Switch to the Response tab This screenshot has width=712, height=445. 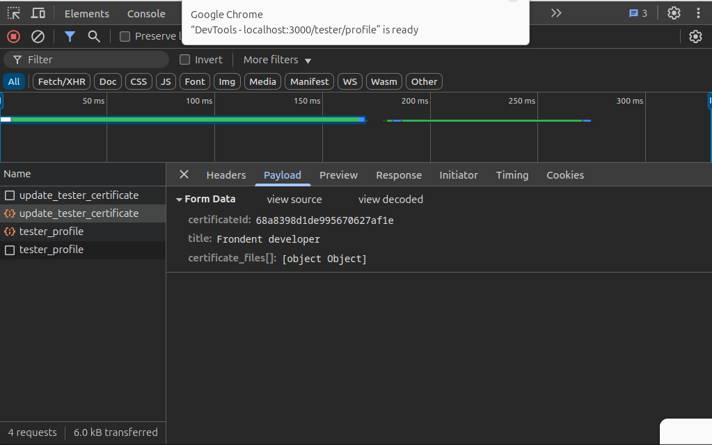pos(399,175)
